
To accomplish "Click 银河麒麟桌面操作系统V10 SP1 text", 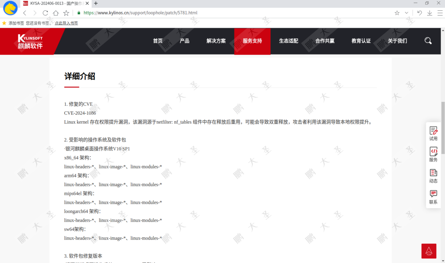I will click(97, 149).
